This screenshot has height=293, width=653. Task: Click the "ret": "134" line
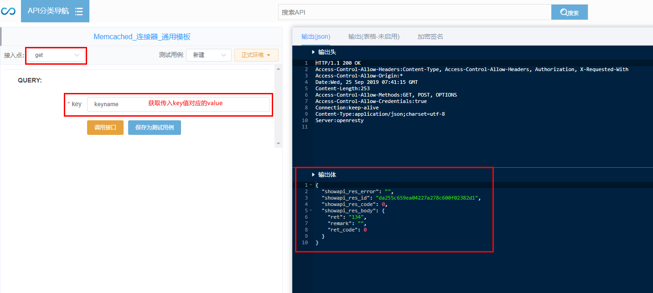click(x=347, y=217)
